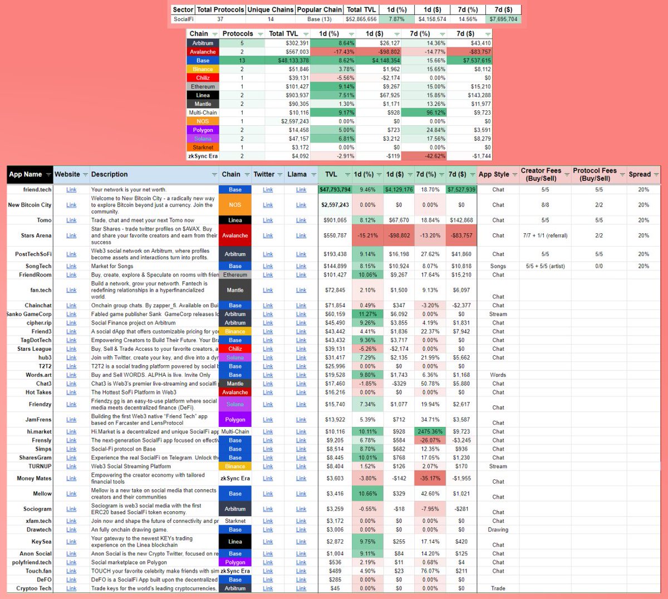
Task: Select the Drawtech Drawing app style cell
Action: pos(498,530)
